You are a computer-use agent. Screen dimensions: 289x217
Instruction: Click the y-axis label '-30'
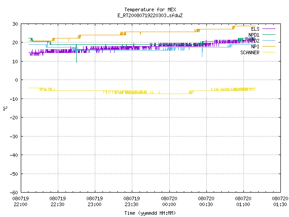(14, 137)
